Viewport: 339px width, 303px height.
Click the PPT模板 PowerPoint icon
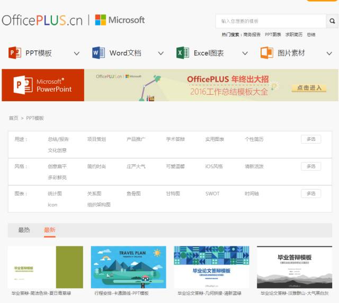coord(15,53)
